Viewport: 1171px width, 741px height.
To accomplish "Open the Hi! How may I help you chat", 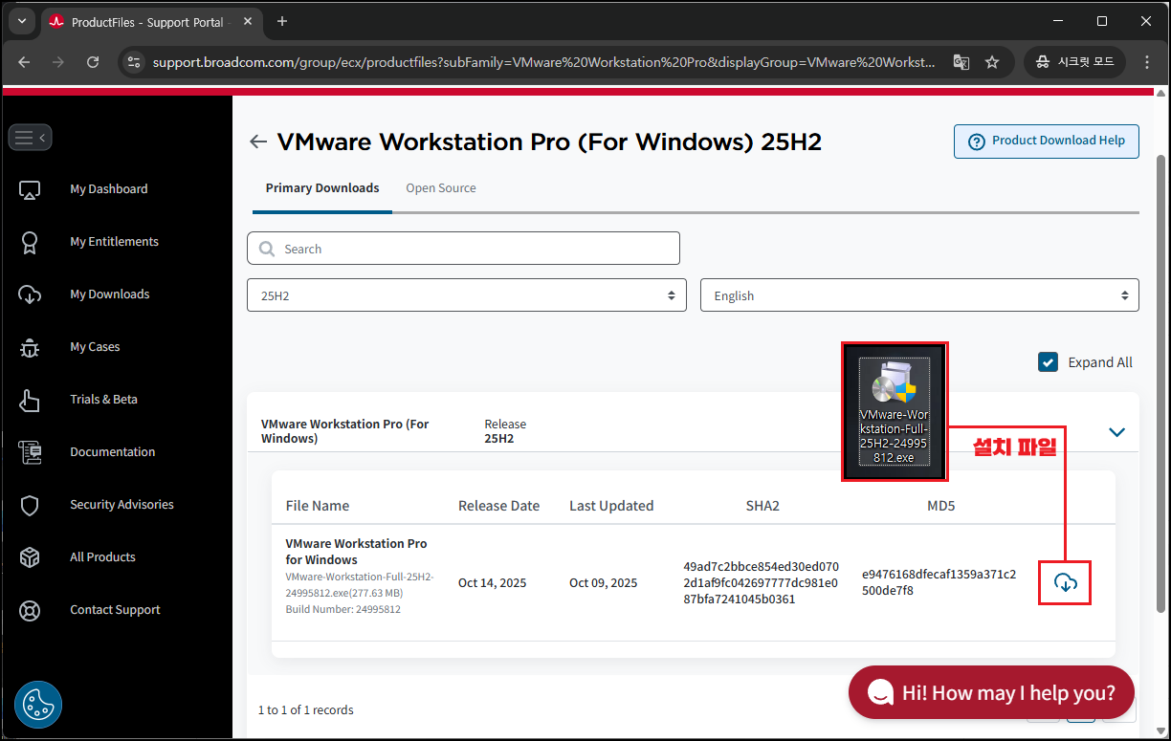I will tap(991, 692).
